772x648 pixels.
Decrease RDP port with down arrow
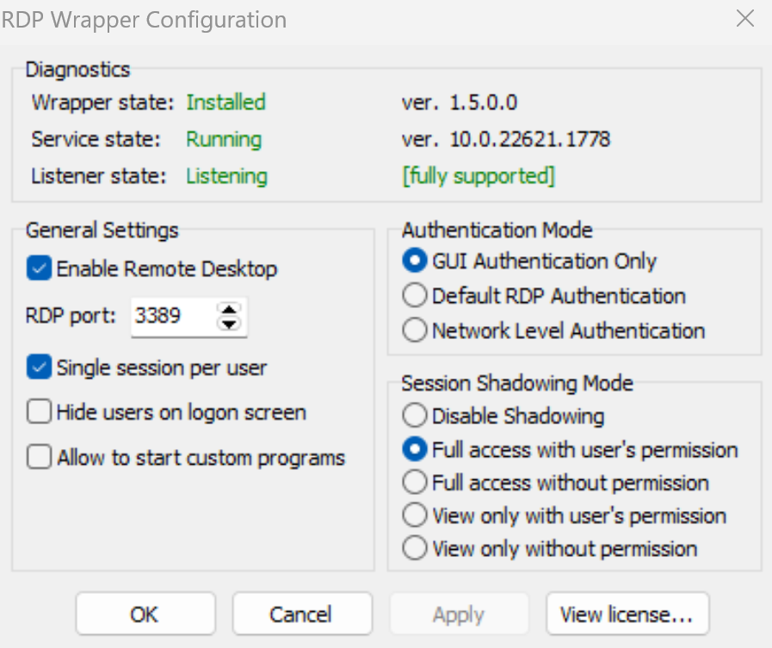228,324
